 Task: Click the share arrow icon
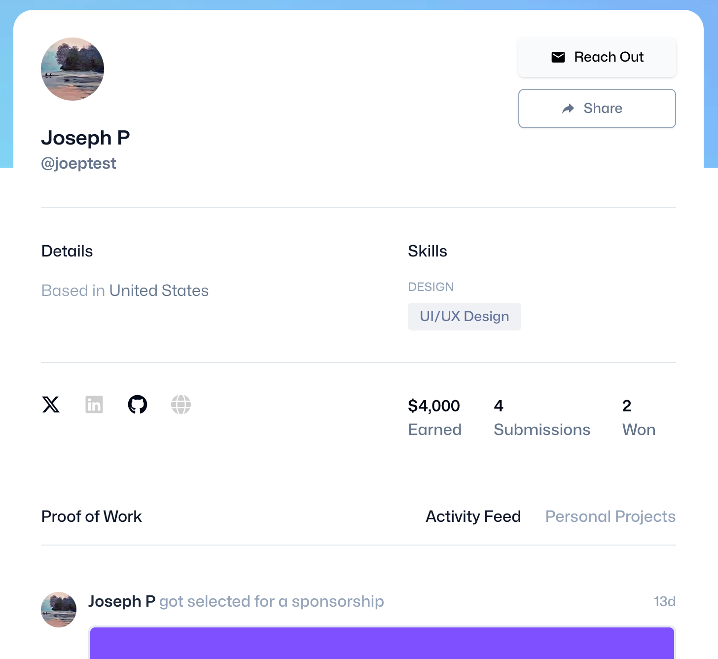coord(568,109)
